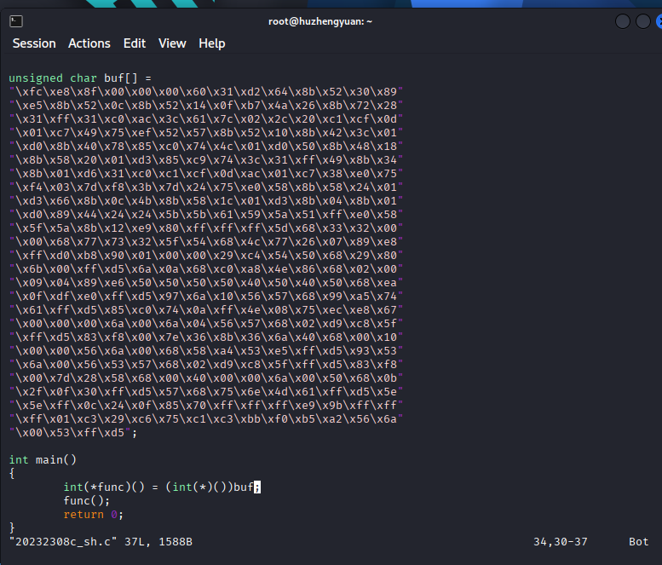Screen dimensions: 662x565
Task: Click the line starting with \xf4\x03\x7d
Action: (x=206, y=187)
